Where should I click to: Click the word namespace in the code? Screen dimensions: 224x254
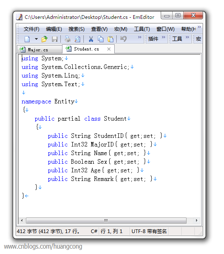pyautogui.click(x=36, y=102)
